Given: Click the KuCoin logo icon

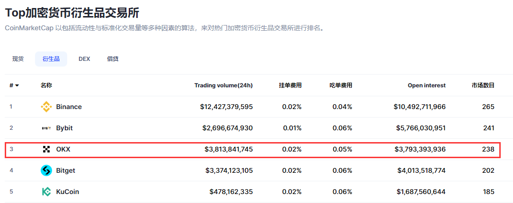Looking at the screenshot, I should (46, 192).
